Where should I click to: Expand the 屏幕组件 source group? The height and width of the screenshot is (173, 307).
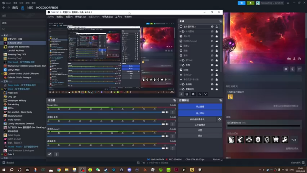(x=180, y=89)
